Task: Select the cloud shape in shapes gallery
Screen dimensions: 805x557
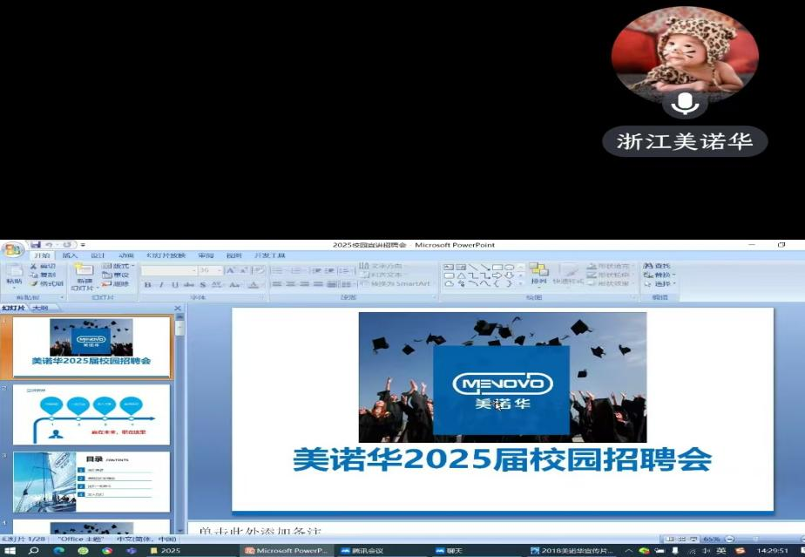Action: coord(449,283)
